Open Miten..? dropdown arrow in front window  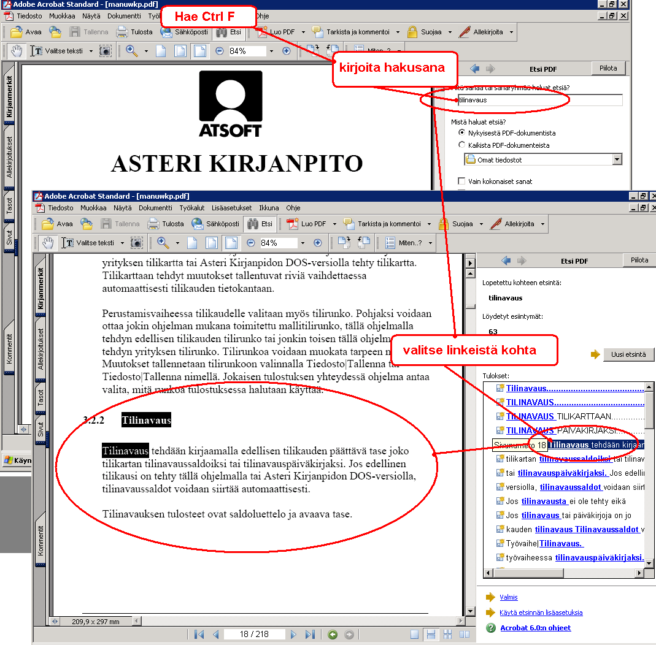[430, 243]
